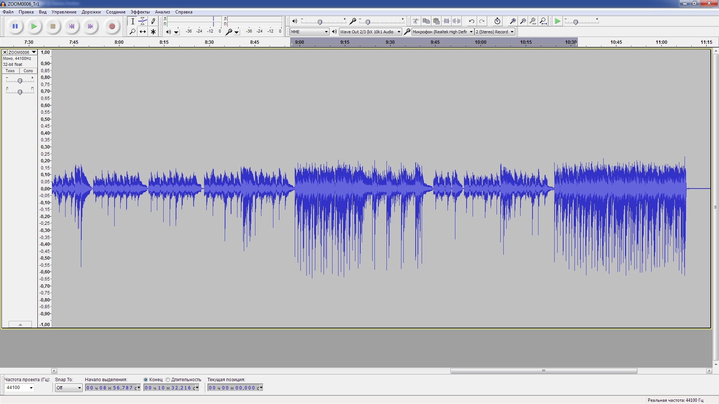Click the Fit selection zoom icon
Image resolution: width=719 pixels, height=404 pixels.
533,21
